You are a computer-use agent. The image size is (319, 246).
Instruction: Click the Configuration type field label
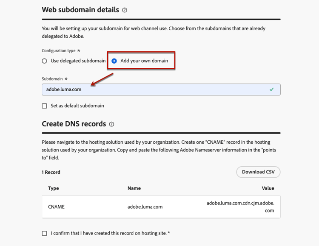click(x=59, y=50)
